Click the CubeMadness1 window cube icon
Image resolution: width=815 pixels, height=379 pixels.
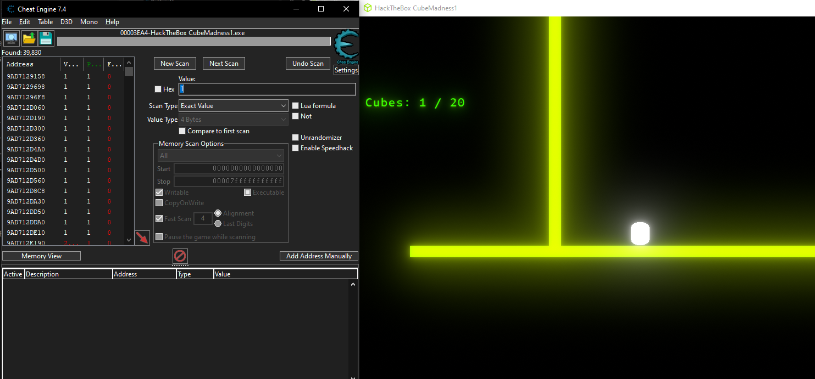coord(368,8)
